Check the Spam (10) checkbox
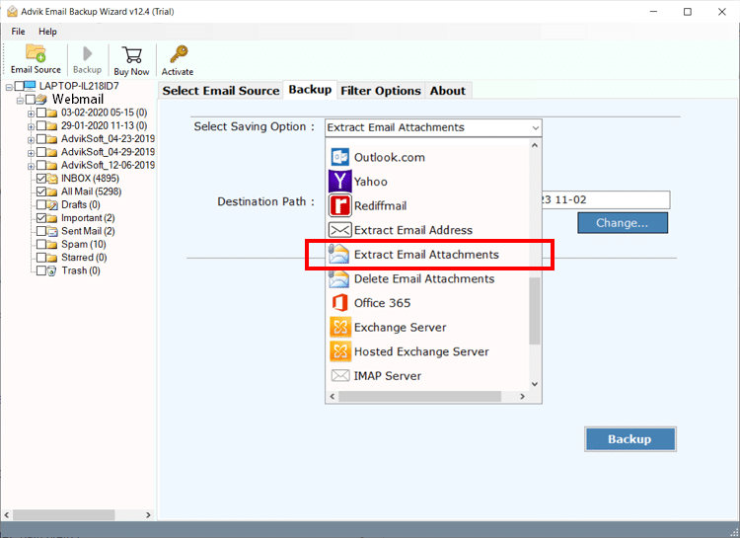The width and height of the screenshot is (740, 538). (x=41, y=245)
